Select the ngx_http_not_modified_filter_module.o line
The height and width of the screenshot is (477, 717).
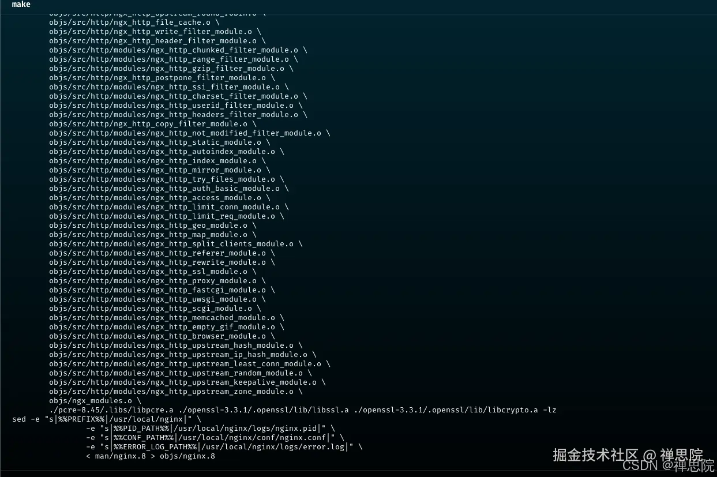pyautogui.click(x=189, y=133)
